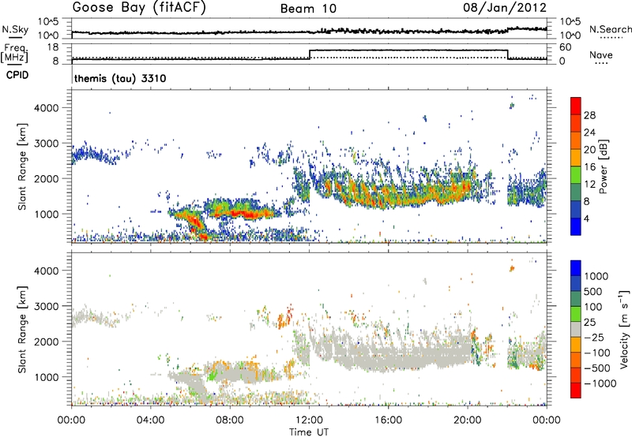Click the '60' Nave axis value
Viewport: 632px width, 437px height.
tap(566, 47)
